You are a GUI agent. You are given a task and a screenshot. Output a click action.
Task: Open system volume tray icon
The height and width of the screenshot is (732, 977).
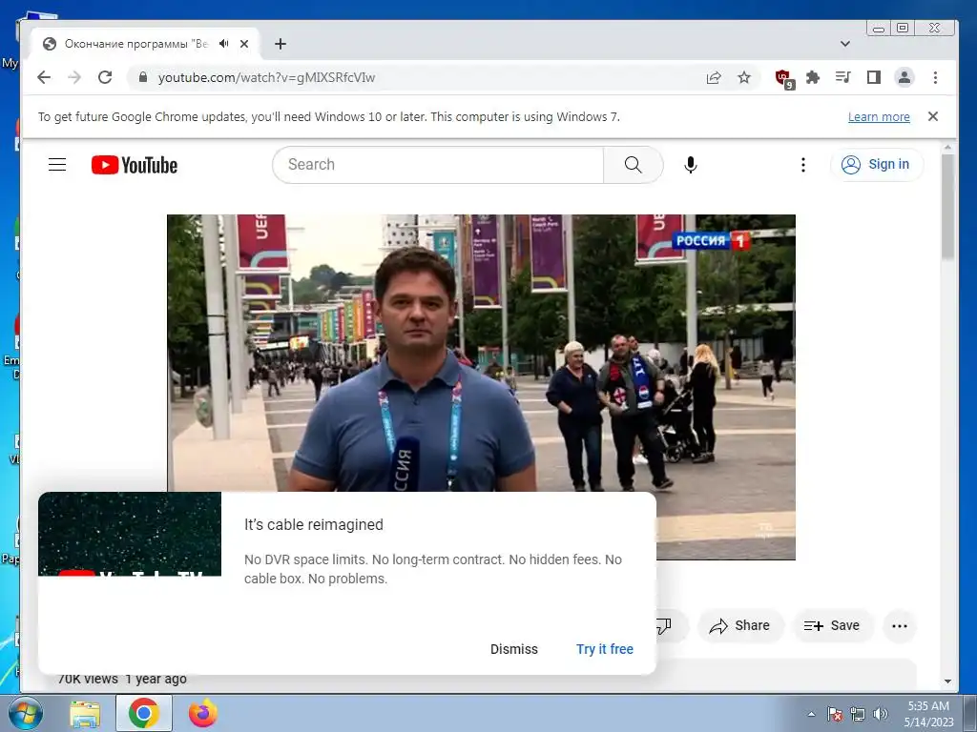(x=880, y=714)
